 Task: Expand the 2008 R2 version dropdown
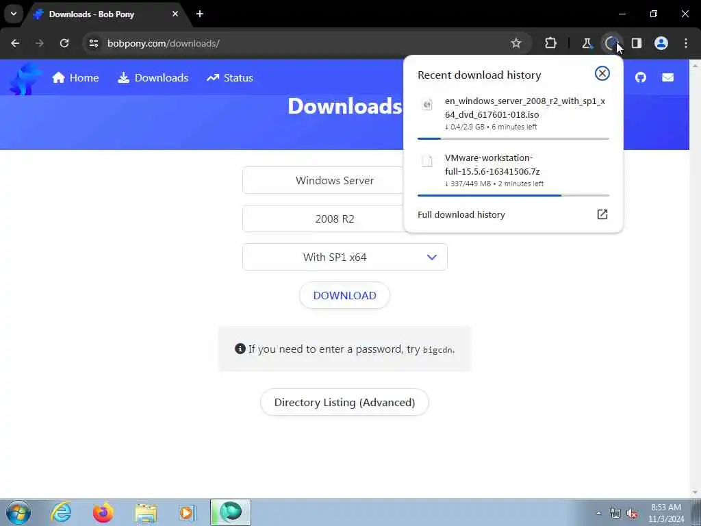(x=323, y=218)
